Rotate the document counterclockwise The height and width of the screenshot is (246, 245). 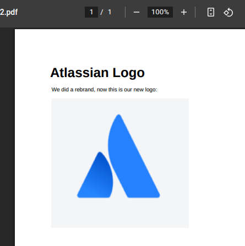click(228, 13)
